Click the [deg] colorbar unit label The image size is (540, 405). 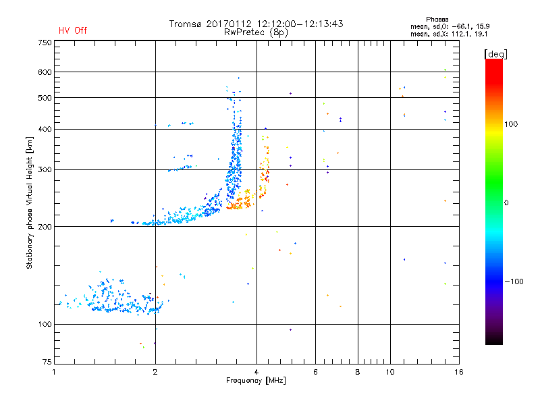(495, 54)
